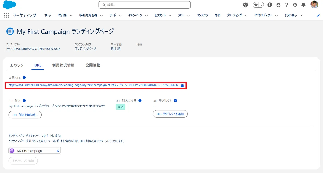This screenshot has width=323, height=173.
Task: Open the キャンペーン nav tab
Action: (135, 15)
